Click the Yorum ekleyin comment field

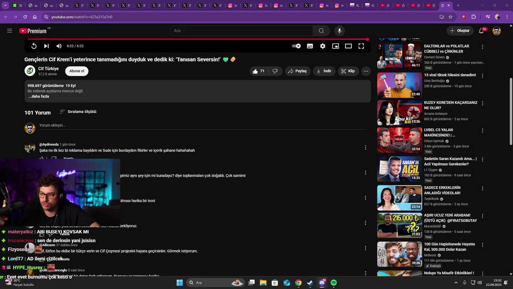[x=203, y=125]
